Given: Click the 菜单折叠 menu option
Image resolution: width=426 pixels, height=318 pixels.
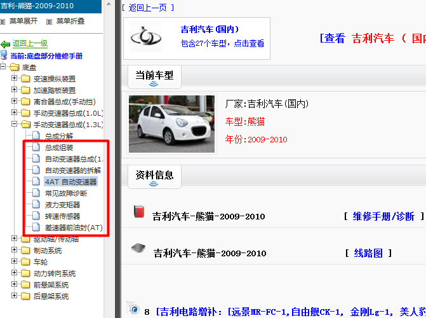Looking at the screenshot, I should tap(70, 21).
